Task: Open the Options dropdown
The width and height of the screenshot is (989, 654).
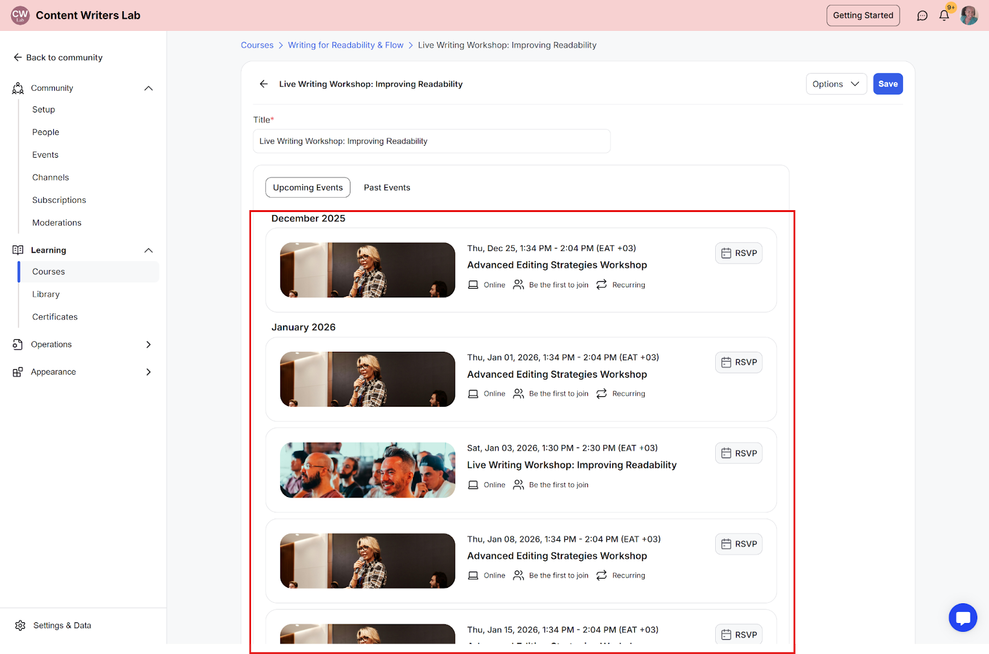Action: click(x=836, y=84)
